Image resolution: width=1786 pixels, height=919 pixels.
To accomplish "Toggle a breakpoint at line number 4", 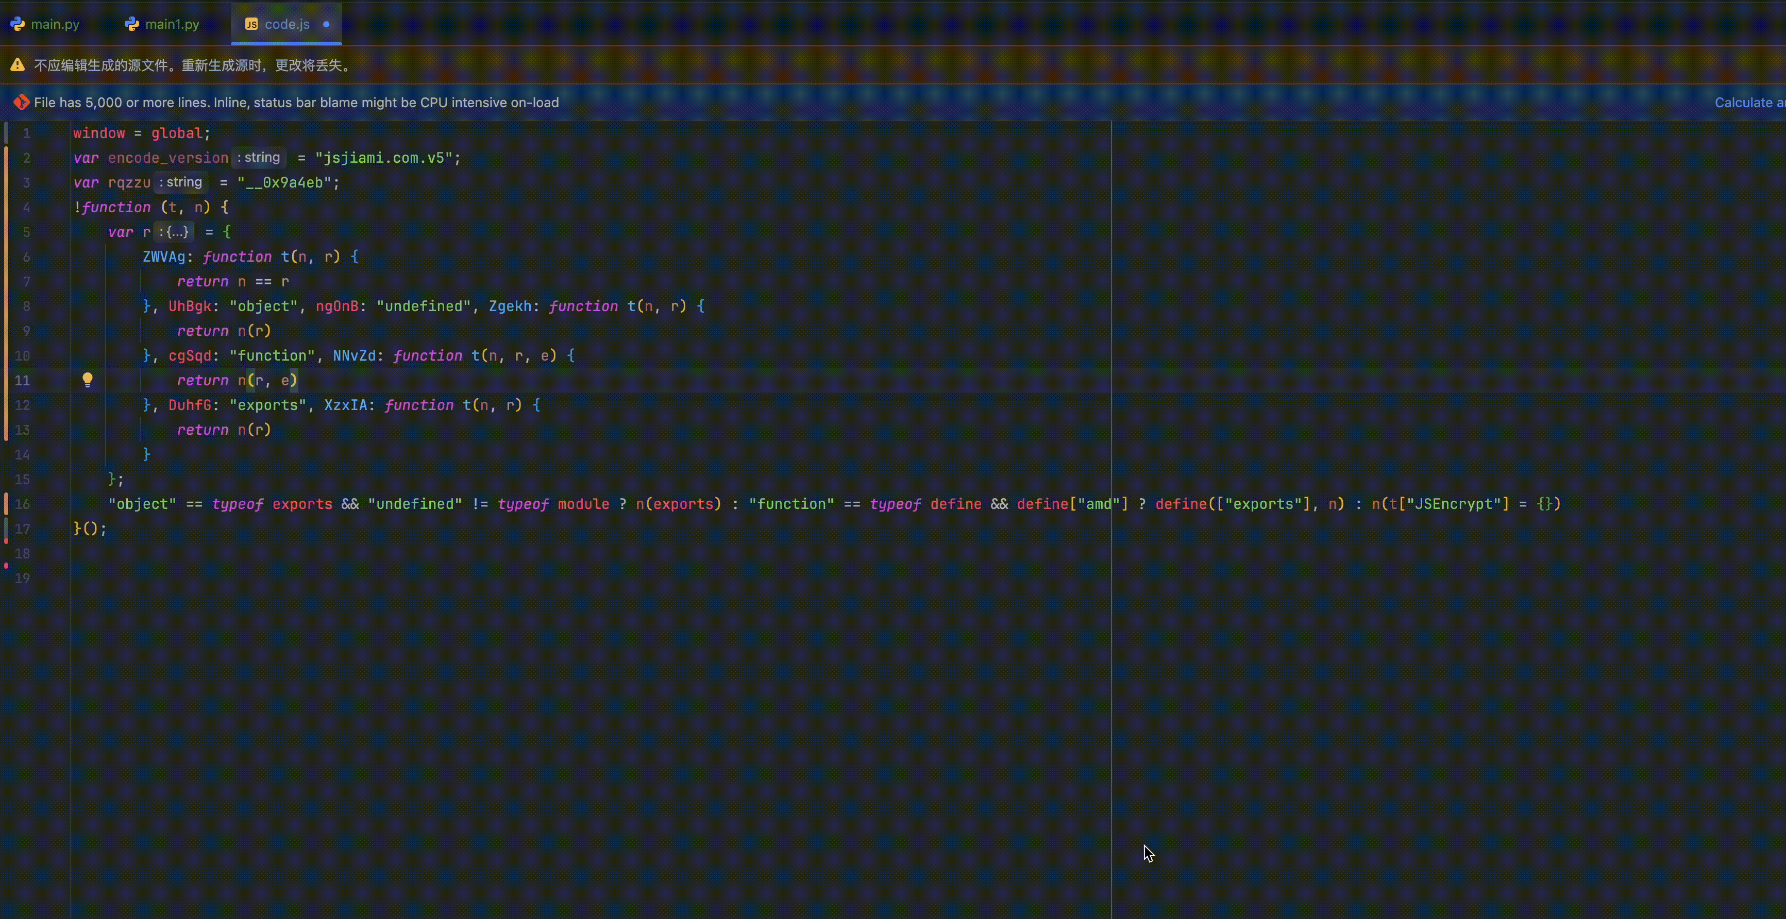I will click(26, 207).
